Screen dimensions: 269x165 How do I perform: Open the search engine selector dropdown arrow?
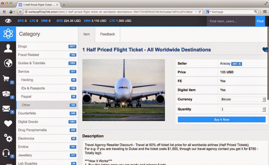point(210,12)
